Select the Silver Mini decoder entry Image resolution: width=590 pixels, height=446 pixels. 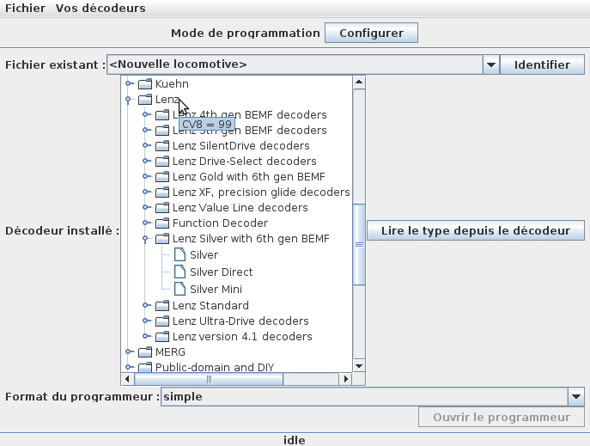[216, 289]
